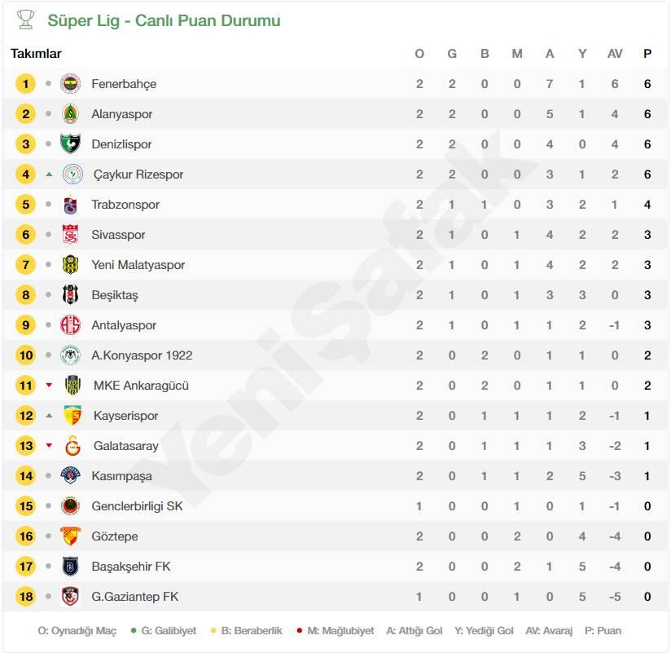Click the red down arrow beside MKE Ankaragücü

(x=49, y=386)
